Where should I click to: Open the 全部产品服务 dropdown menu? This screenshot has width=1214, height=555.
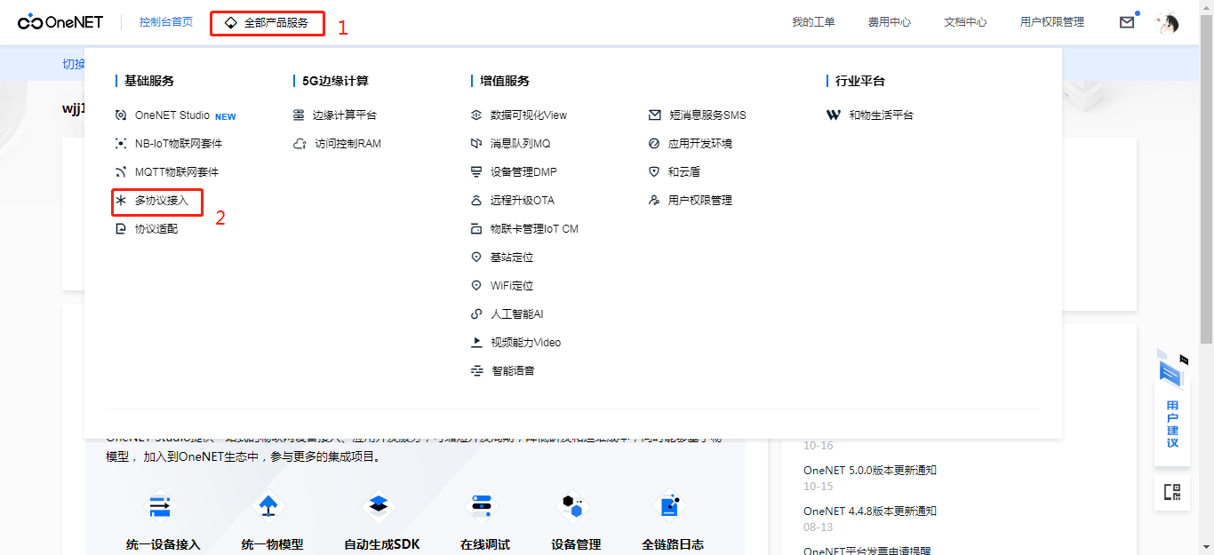point(268,23)
